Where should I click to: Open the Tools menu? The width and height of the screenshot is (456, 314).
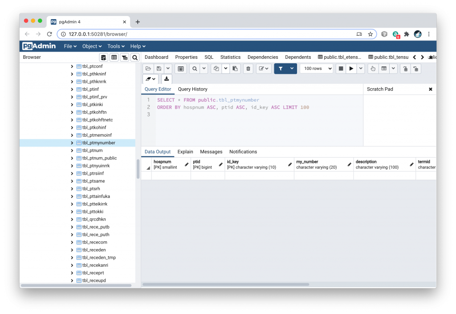(117, 46)
